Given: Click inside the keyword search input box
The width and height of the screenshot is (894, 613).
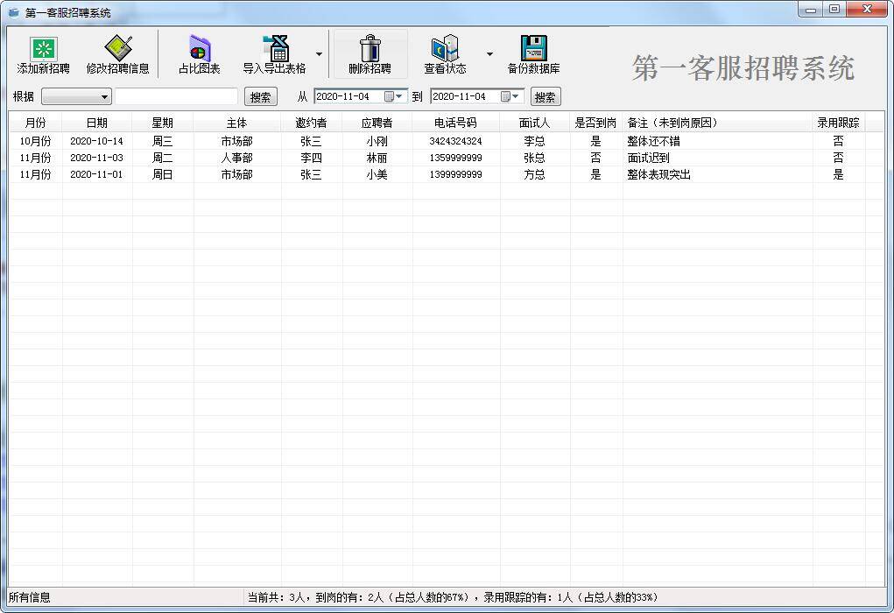Looking at the screenshot, I should [x=175, y=96].
